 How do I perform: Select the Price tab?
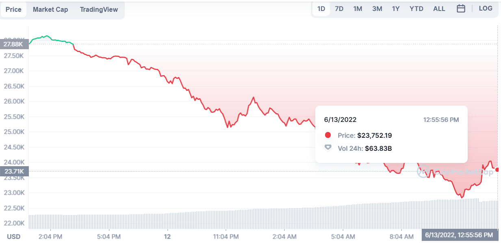pyautogui.click(x=13, y=9)
